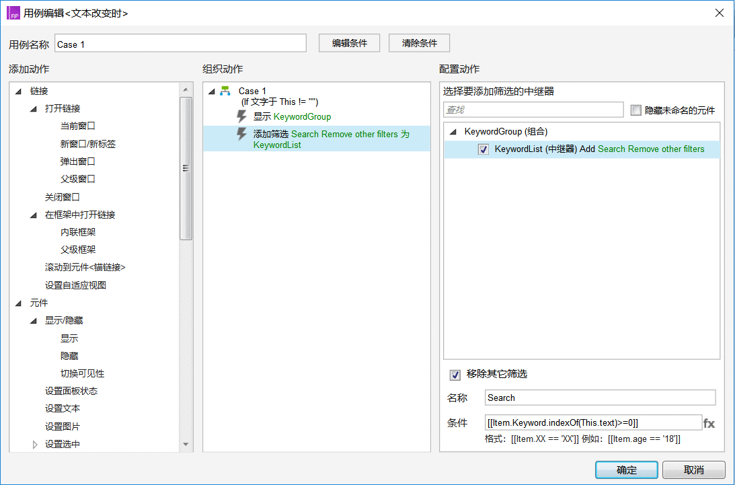Click the 编辑条件 button
Viewport: 735px width, 485px height.
(349, 43)
